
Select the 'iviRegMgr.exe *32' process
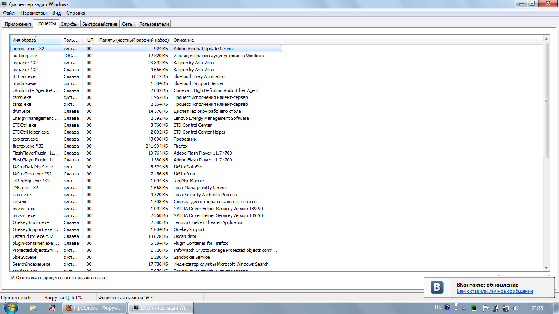click(146, 181)
